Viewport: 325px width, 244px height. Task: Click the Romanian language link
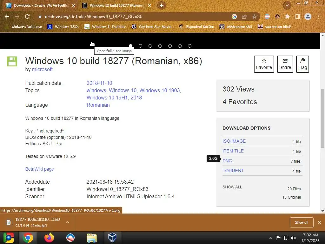click(x=98, y=105)
